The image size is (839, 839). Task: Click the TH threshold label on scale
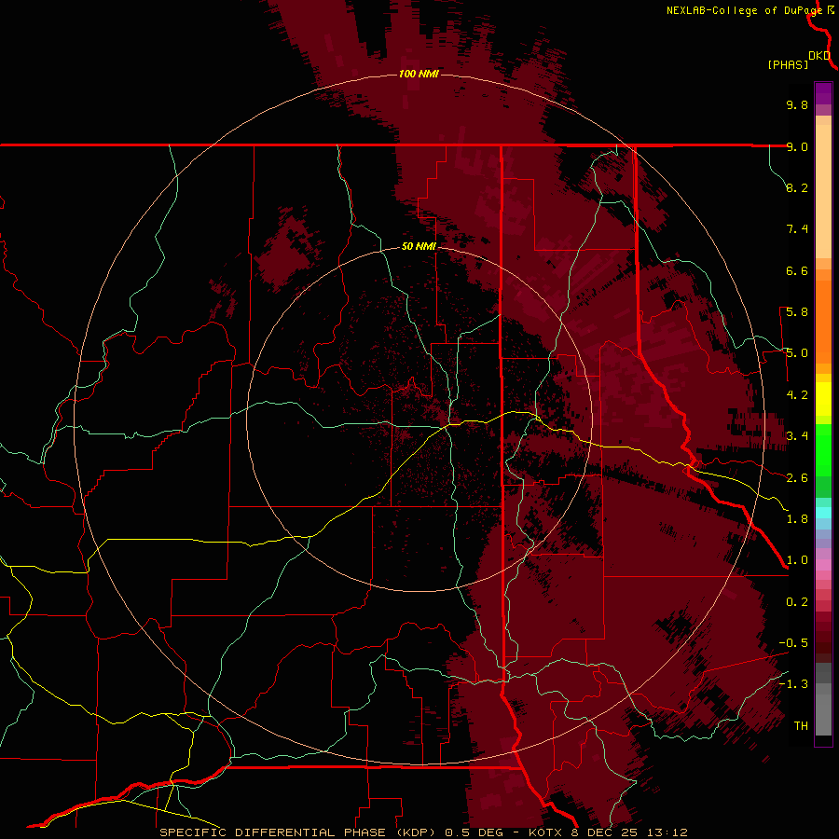(801, 726)
